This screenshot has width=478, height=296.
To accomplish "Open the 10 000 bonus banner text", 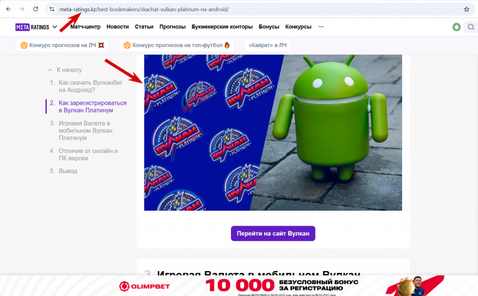I will (x=282, y=285).
